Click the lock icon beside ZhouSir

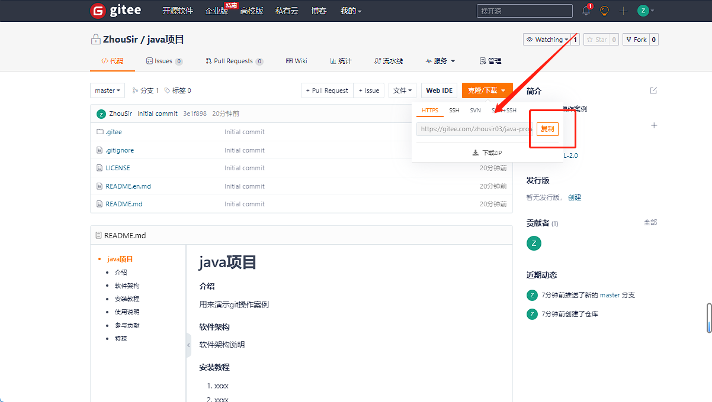95,40
